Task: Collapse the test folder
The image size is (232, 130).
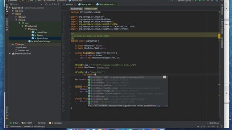Action: pyautogui.click(x=16, y=20)
